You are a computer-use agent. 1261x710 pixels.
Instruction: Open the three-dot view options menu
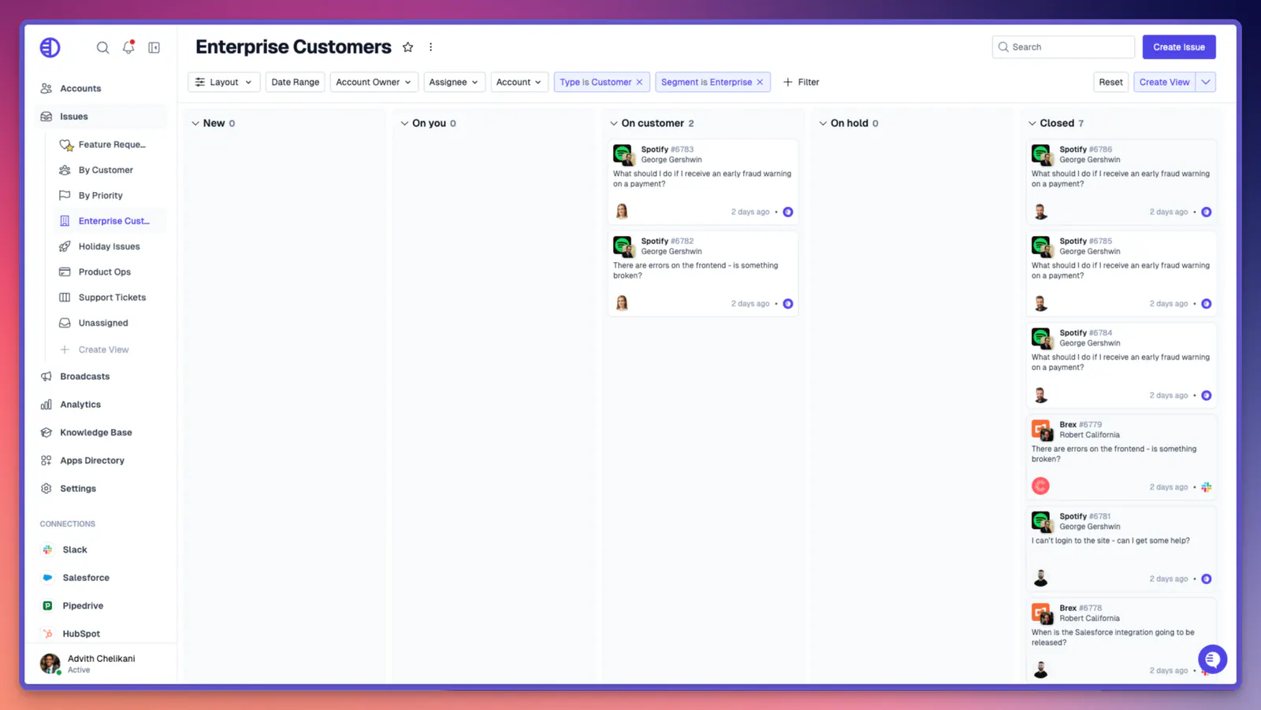coord(430,47)
